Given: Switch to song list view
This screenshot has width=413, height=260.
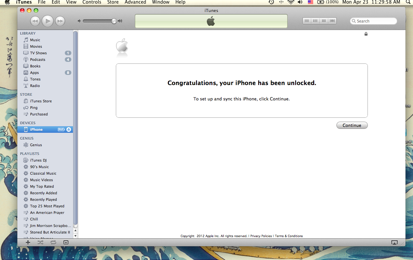Looking at the screenshot, I should click(307, 21).
